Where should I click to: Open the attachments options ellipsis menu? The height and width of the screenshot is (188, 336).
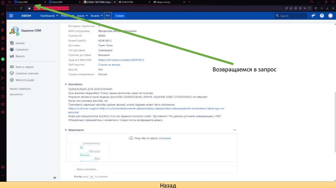pyautogui.click(x=235, y=130)
